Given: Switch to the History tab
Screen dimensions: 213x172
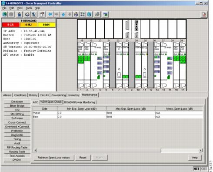Looking at the screenshot, I should tap(33, 95).
